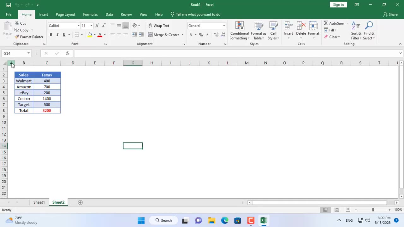The image size is (404, 227).
Task: Open the Insert Function fx dialog
Action: point(67,53)
